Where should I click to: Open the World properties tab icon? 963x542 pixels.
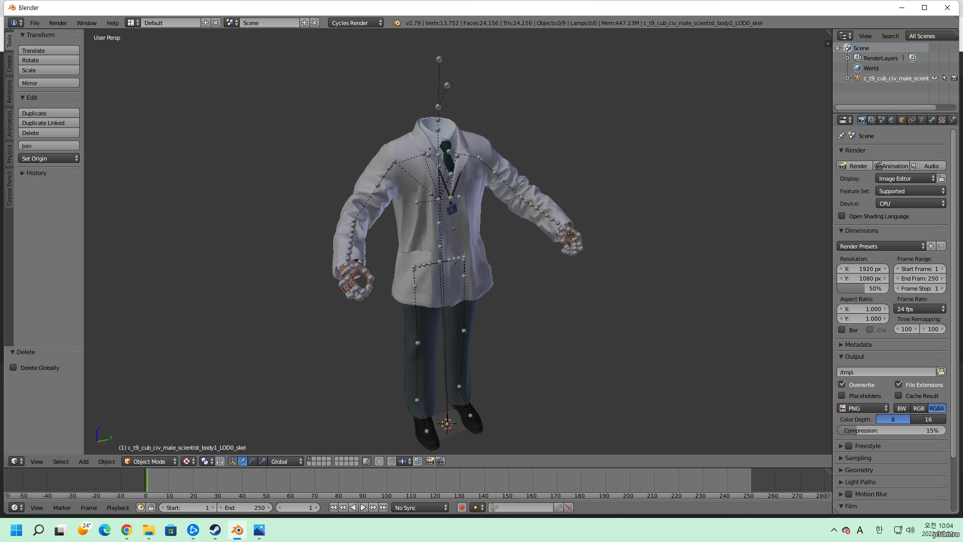pos(892,120)
